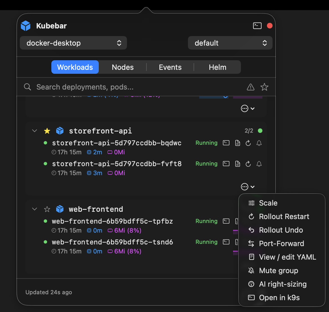
Task: Select pod storefront-api-5d797ccdbb-bqdwc
Action: [117, 143]
